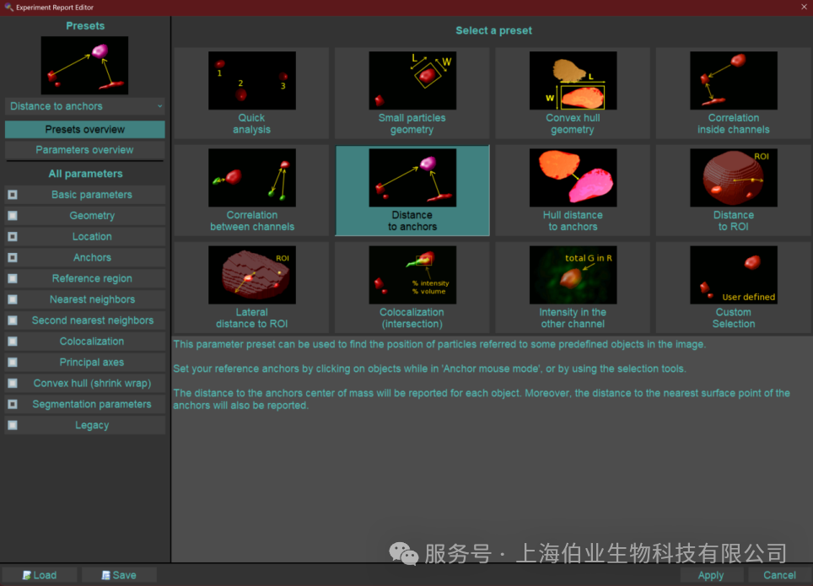This screenshot has width=813, height=586.
Task: Select Correlation inside channels preset
Action: tap(733, 94)
